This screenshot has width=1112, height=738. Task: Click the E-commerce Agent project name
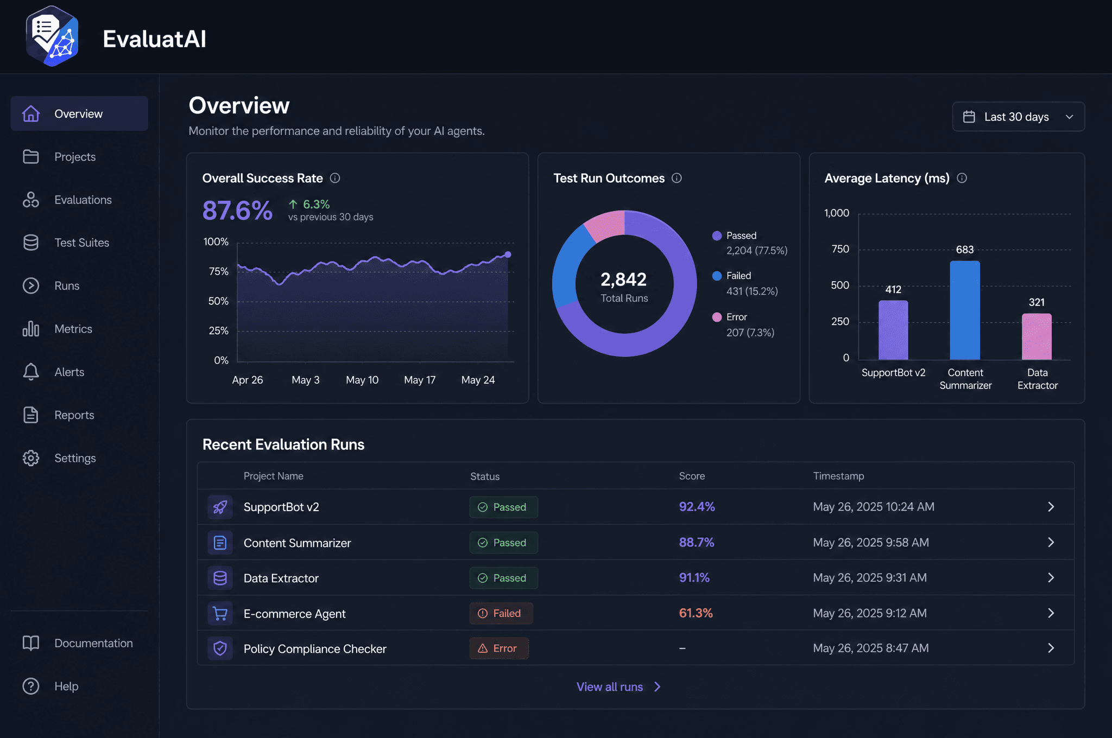tap(294, 614)
